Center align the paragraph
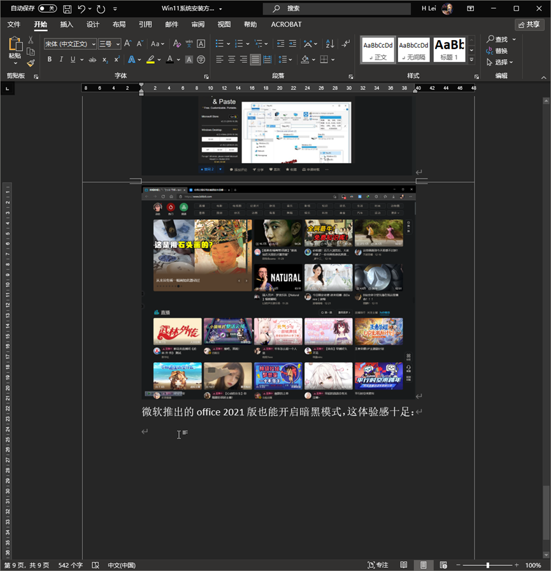Viewport: 551px width, 571px height. [x=231, y=59]
